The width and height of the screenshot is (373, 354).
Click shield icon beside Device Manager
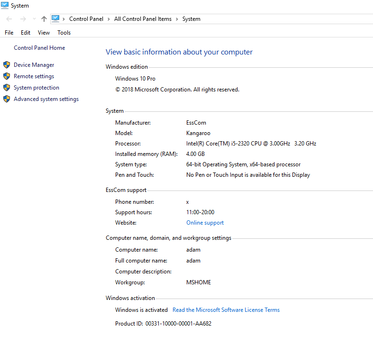(7, 65)
